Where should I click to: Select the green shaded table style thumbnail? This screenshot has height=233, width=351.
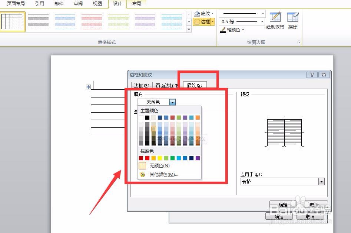click(118, 22)
